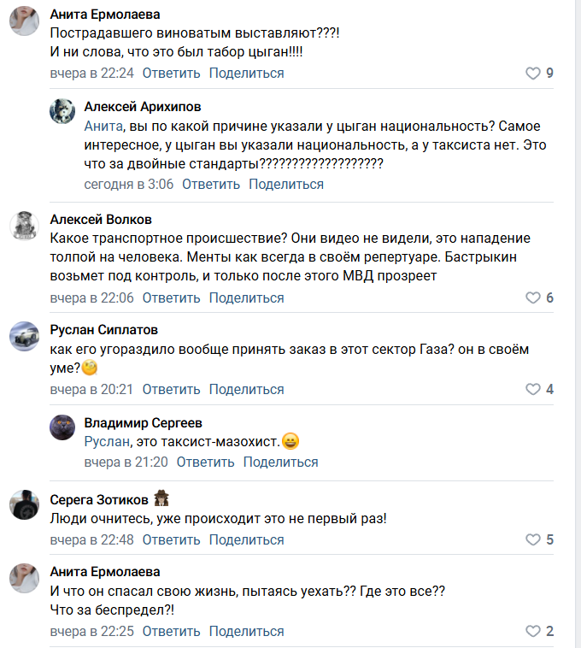The width and height of the screenshot is (581, 648).
Task: Click the badge icon beside Serega Zotikov's name
Action: click(x=162, y=499)
